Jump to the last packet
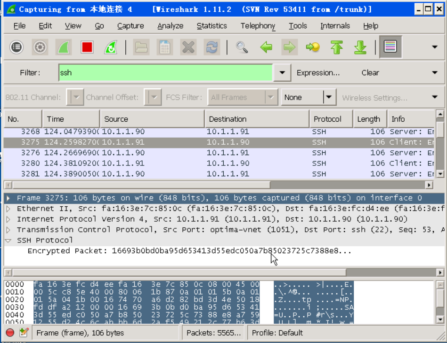 tap(360, 47)
